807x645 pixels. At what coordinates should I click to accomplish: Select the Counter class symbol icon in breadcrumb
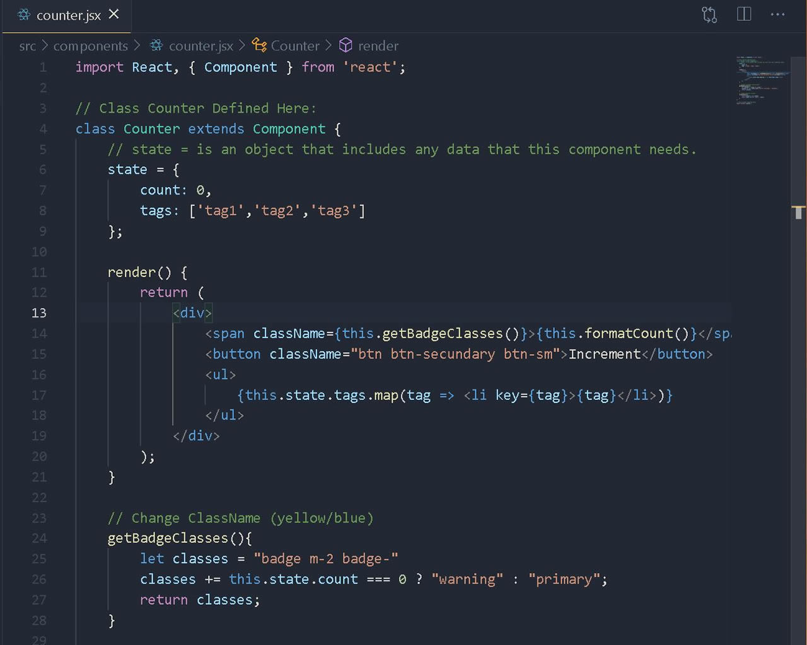click(x=258, y=45)
